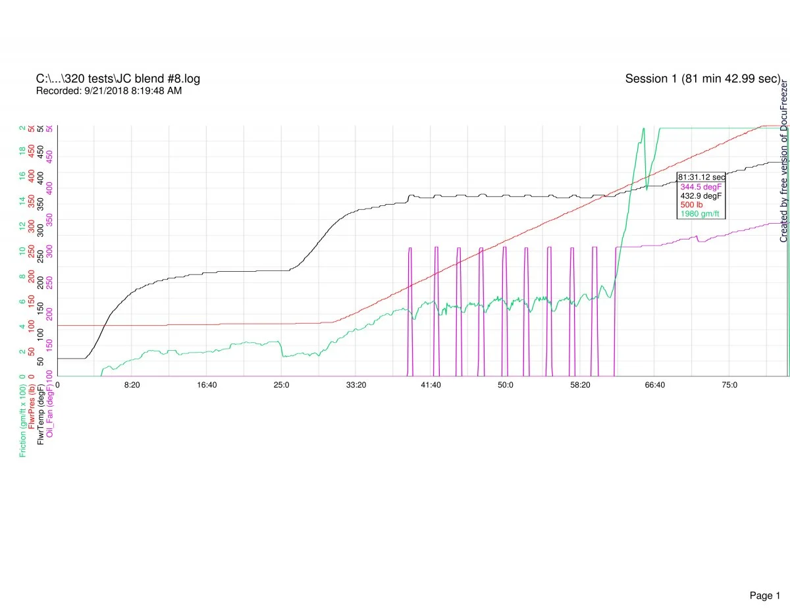Click the Session 1 duration header
Image resolution: width=790 pixels, height=610 pixels.
coord(702,79)
